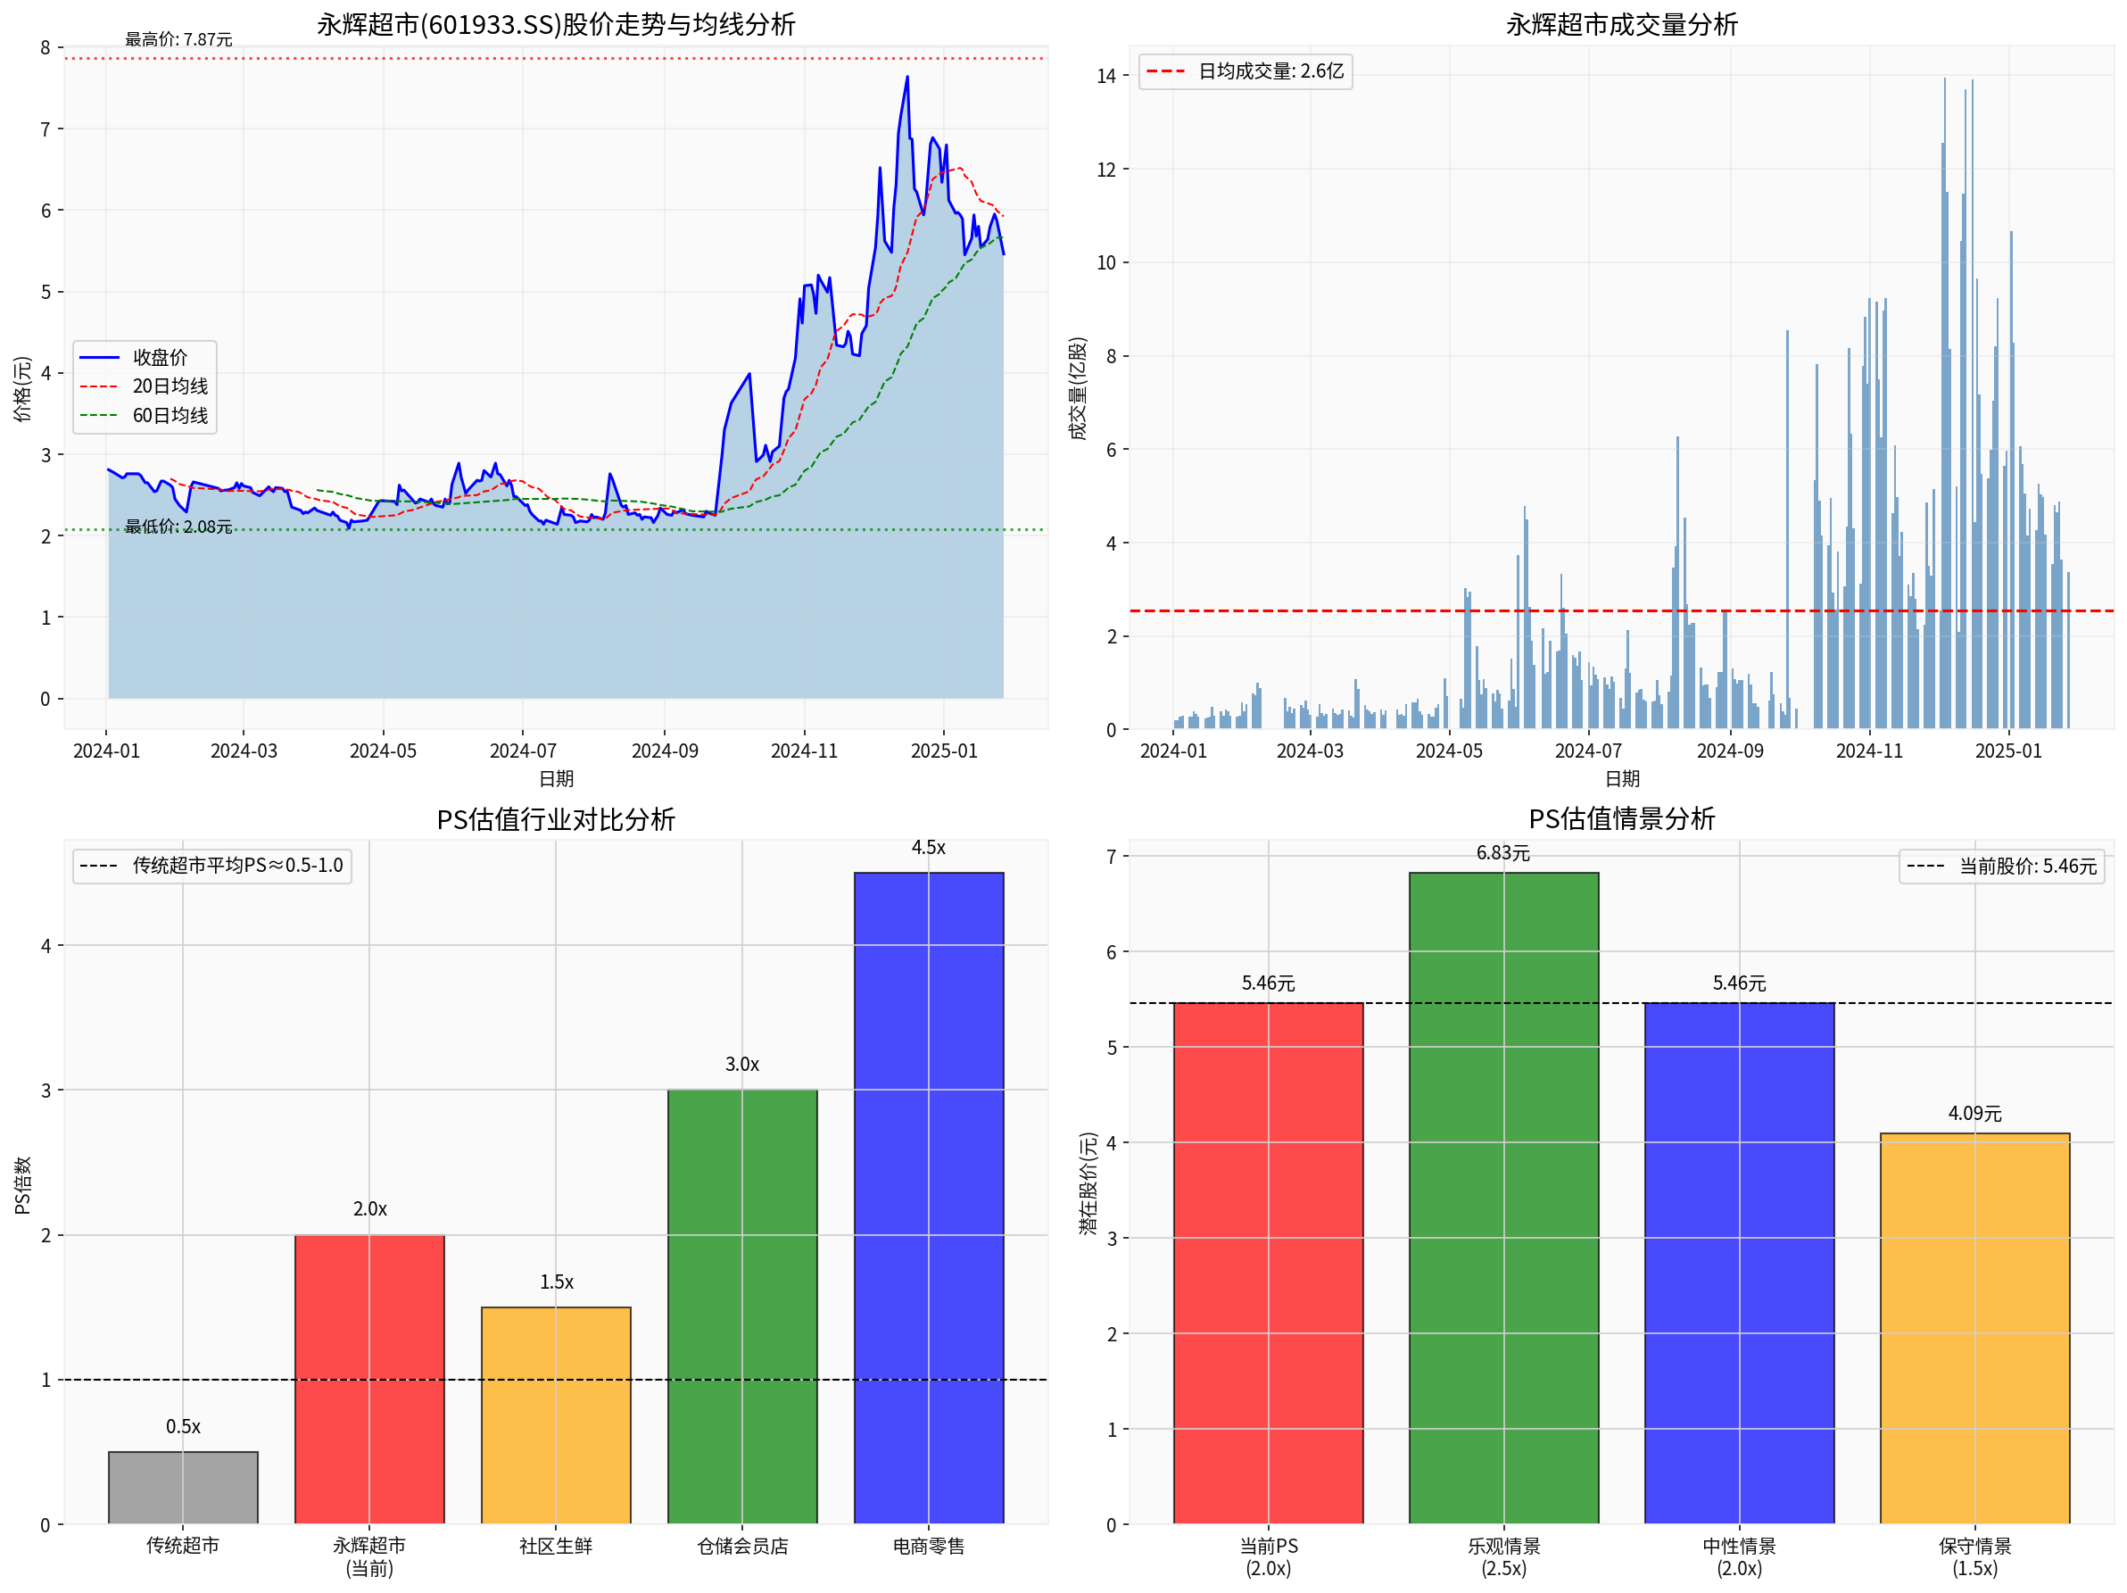Viewport: 2127px width, 1593px height.
Task: Click the orange 社区生鲜 bar
Action: coord(556,1415)
